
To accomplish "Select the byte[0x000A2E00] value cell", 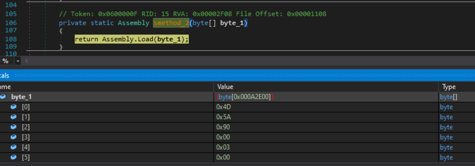I will pos(326,97).
